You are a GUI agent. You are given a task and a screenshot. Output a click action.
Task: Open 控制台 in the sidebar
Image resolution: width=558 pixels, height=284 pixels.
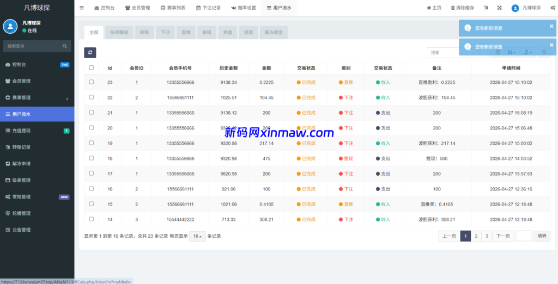click(37, 65)
